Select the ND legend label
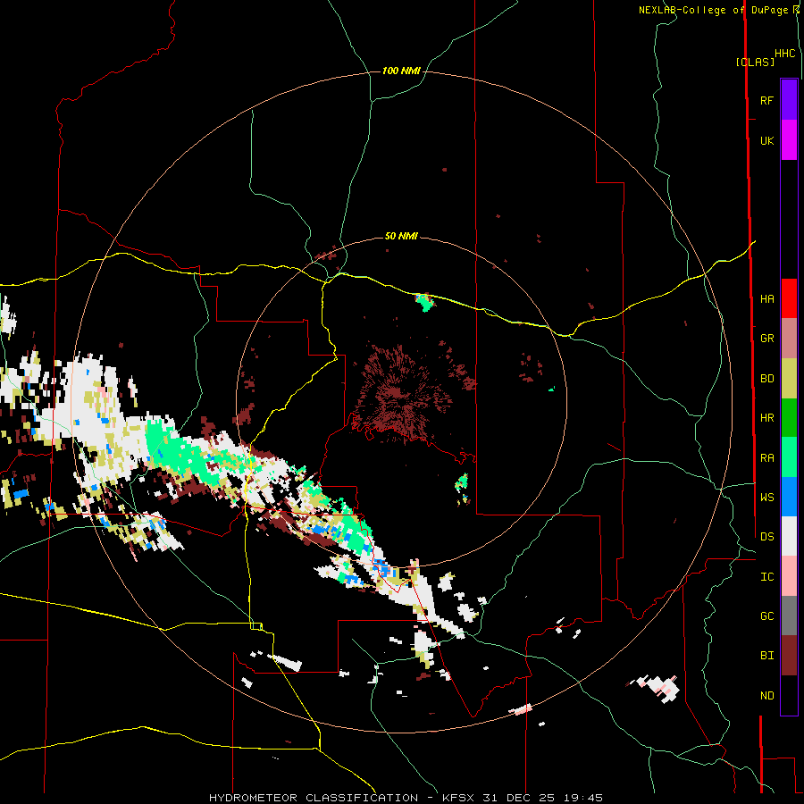The image size is (804, 804). tap(766, 696)
